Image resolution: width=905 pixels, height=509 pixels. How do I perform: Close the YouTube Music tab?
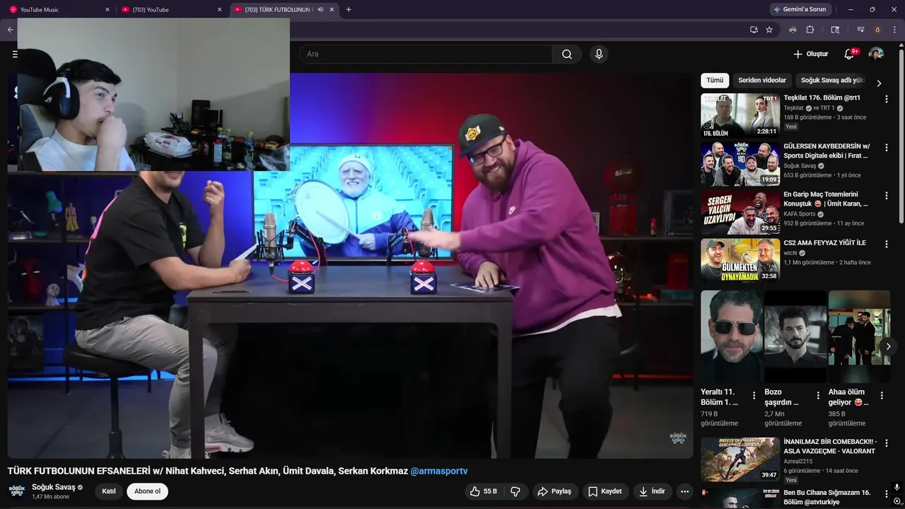(x=107, y=10)
